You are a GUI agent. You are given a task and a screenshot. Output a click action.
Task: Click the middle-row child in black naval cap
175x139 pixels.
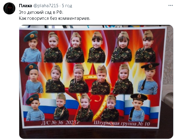(149, 79)
